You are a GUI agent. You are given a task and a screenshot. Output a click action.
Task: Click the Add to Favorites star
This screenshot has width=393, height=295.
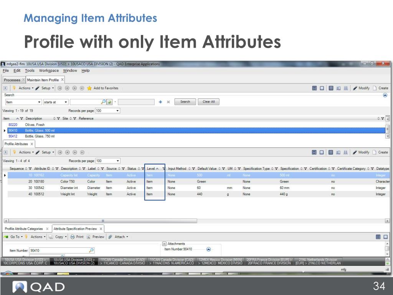pos(89,88)
